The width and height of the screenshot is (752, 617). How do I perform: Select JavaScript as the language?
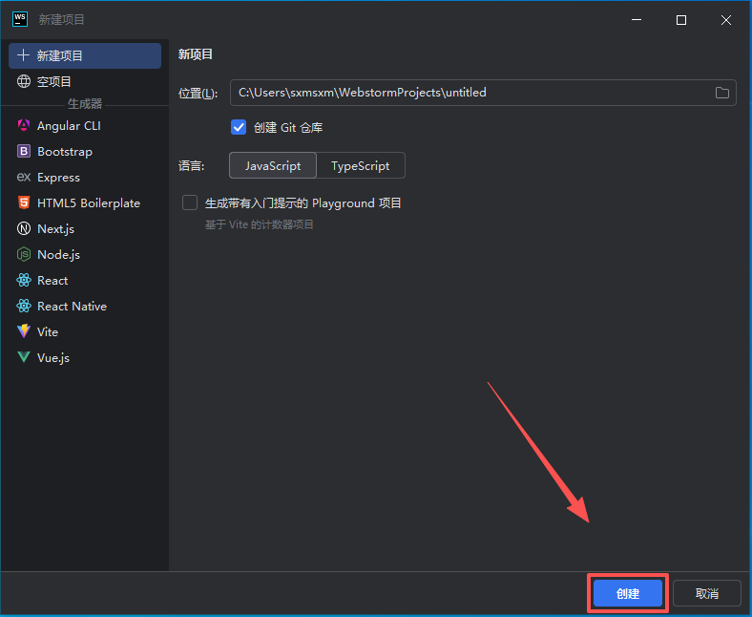[273, 165]
